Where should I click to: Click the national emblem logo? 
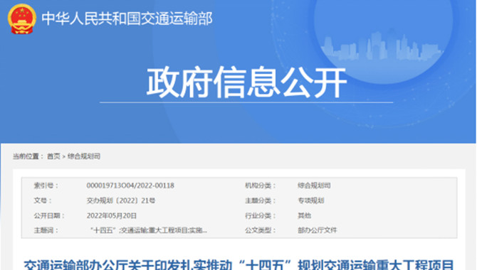[x=21, y=19]
